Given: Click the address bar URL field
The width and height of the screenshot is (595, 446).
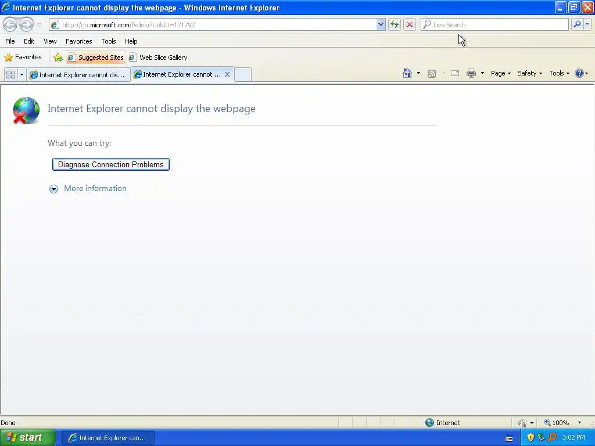Looking at the screenshot, I should point(213,24).
